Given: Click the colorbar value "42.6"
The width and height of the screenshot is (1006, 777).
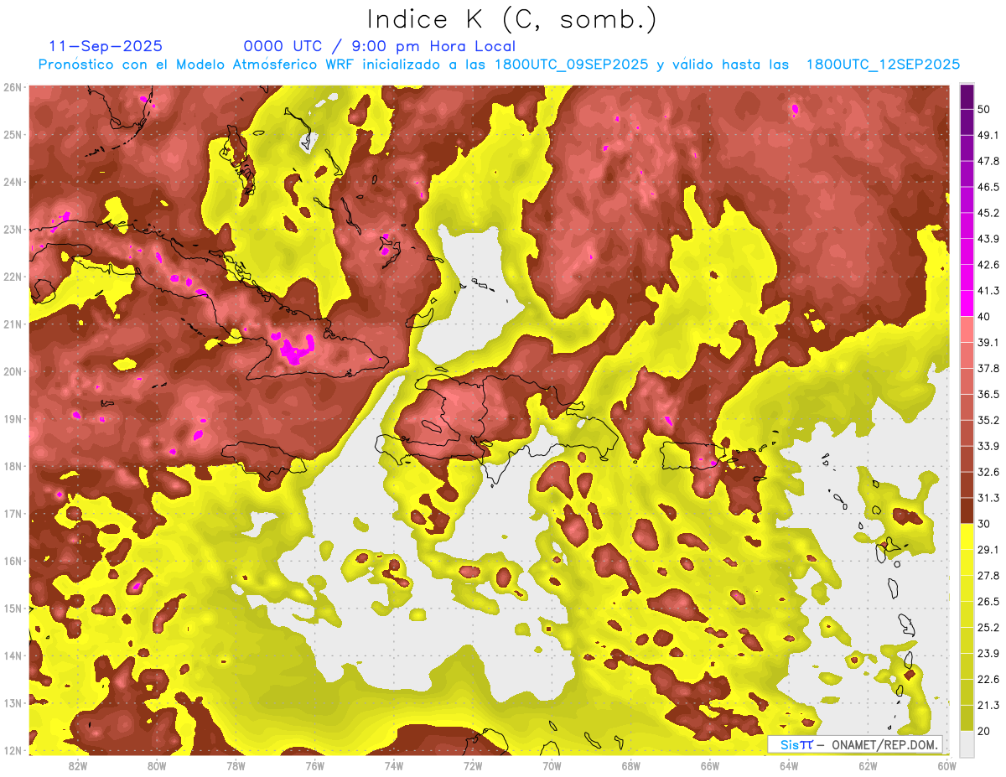Looking at the screenshot, I should tap(988, 265).
